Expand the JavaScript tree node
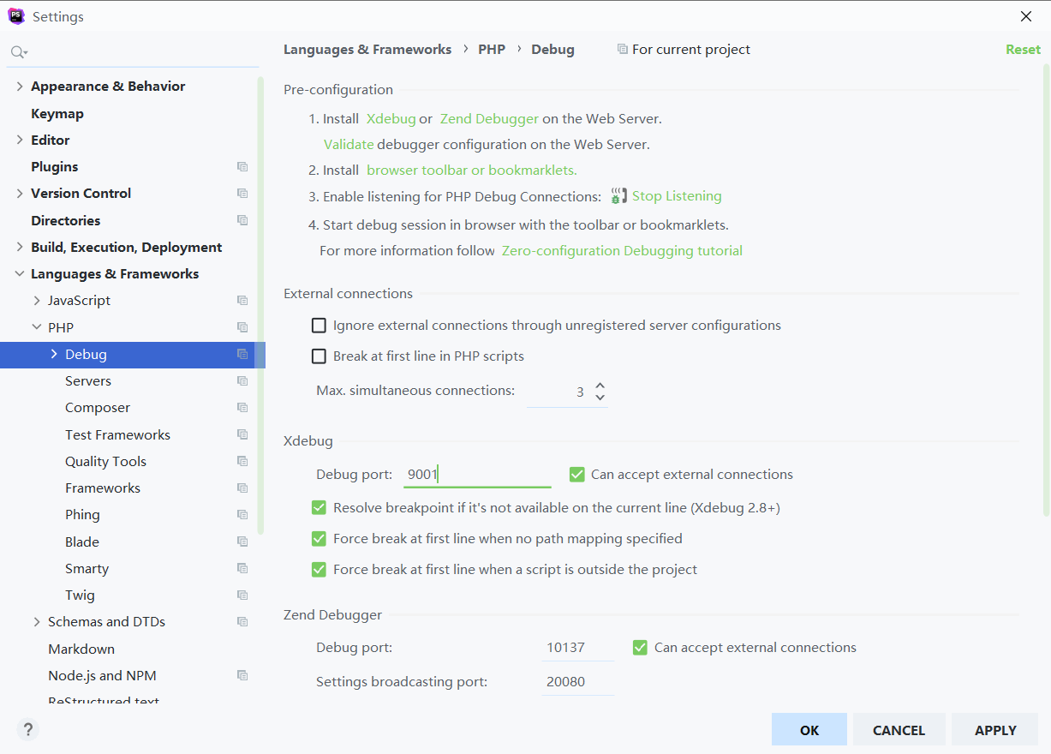1051x754 pixels. pos(37,301)
